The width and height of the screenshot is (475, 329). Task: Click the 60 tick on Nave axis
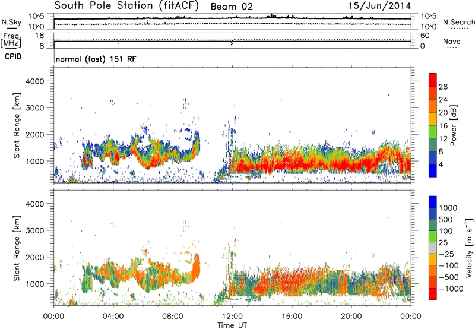[x=425, y=36]
